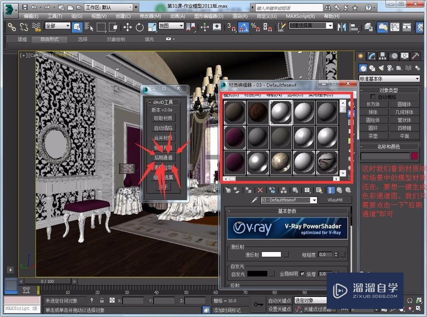
Task: Switch to the 自由形式 ribbon tab
Action: [50, 39]
